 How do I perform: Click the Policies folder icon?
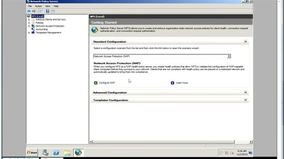pos(33,23)
